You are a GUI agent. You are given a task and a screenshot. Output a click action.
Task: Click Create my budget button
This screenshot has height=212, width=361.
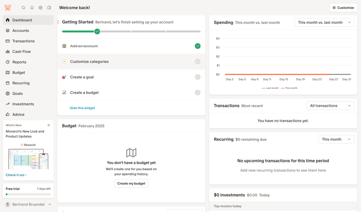[x=131, y=184]
